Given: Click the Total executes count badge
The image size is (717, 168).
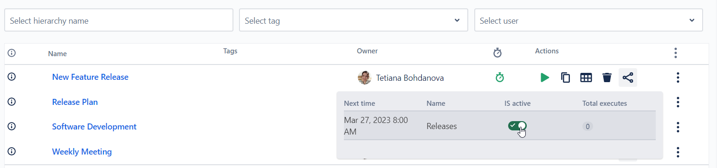Looking at the screenshot, I should [588, 126].
